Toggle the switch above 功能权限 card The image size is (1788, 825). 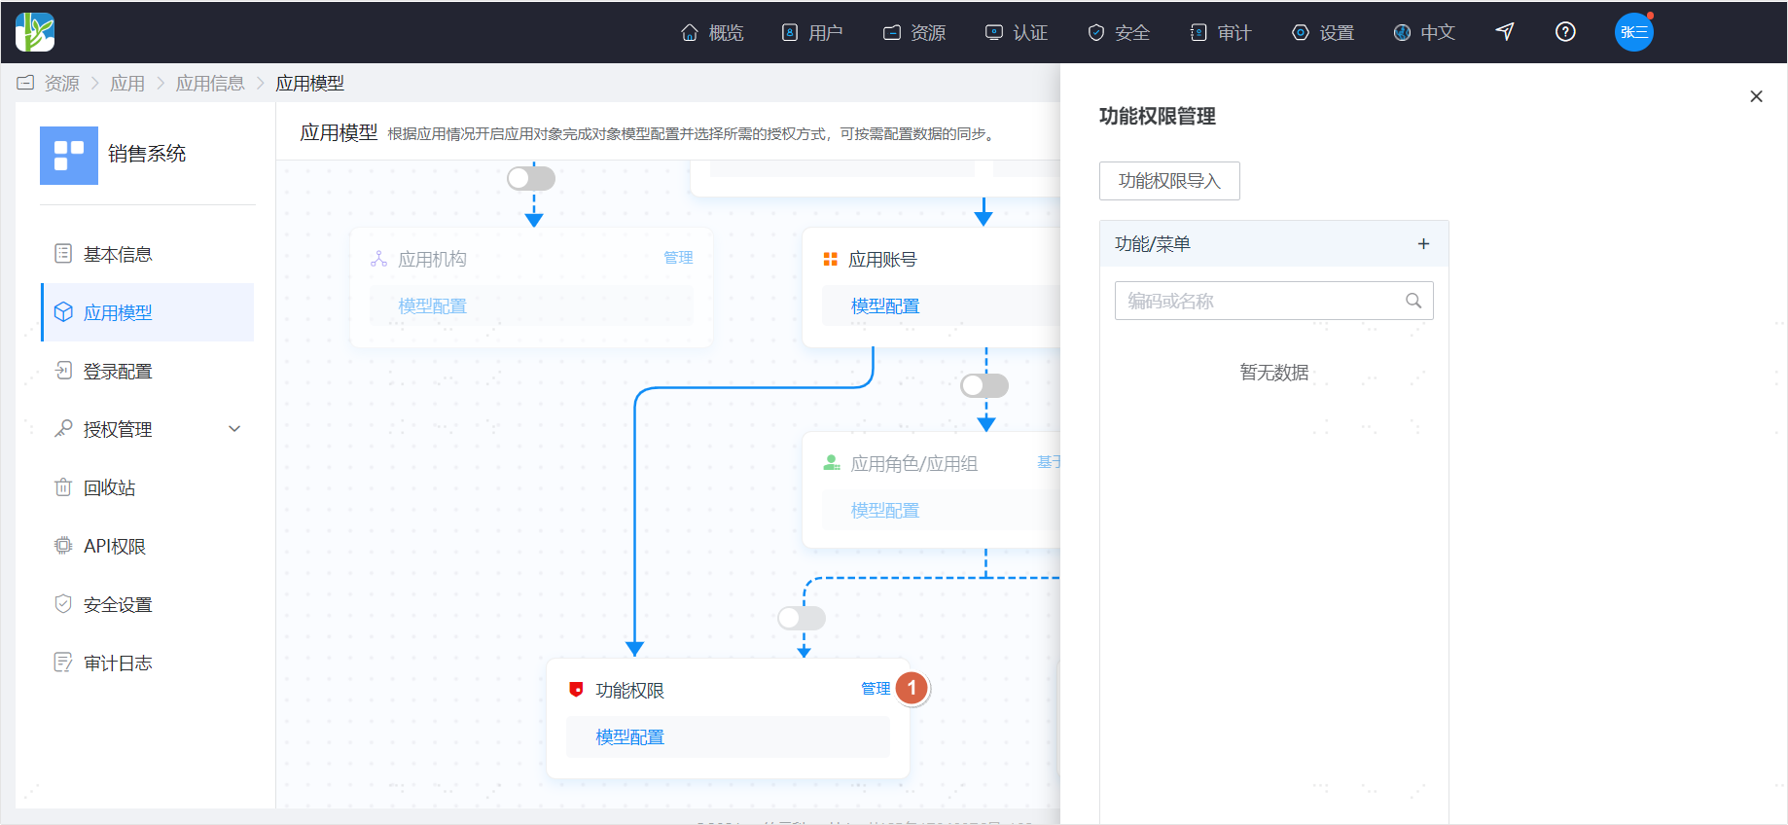pyautogui.click(x=802, y=618)
